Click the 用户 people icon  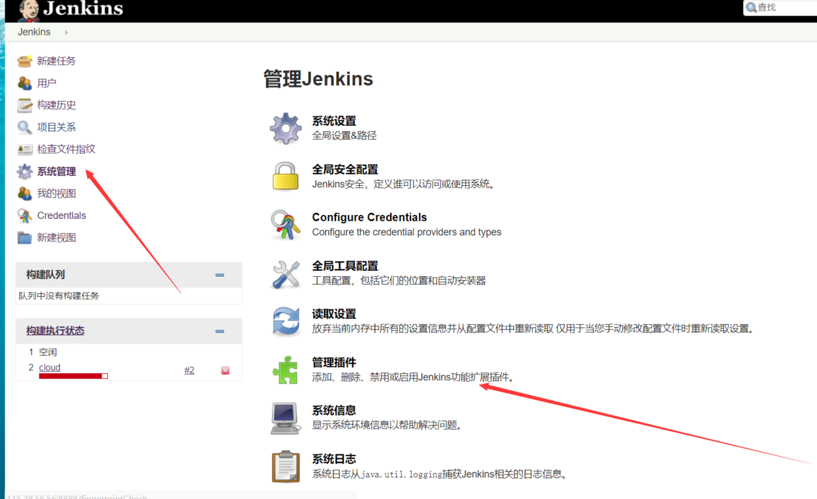(24, 83)
